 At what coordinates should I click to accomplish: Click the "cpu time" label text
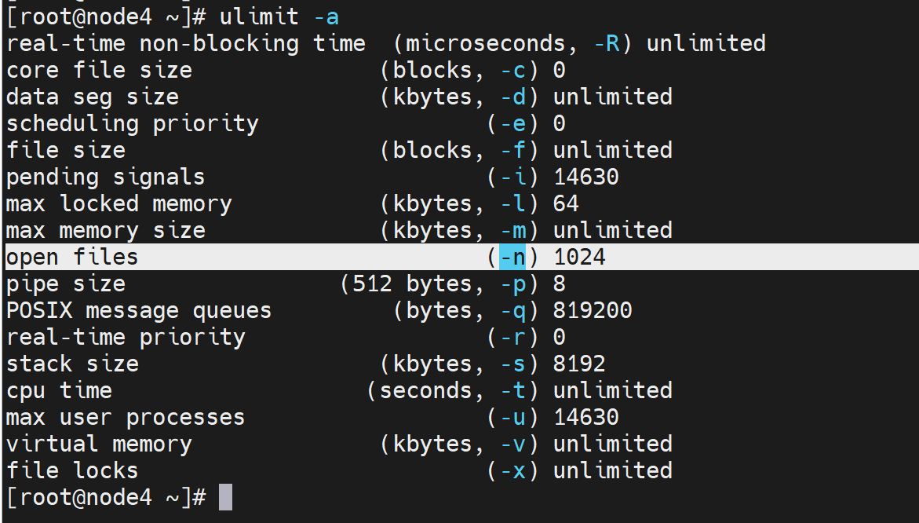point(59,390)
